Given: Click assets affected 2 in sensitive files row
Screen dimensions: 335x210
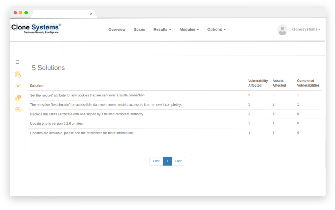Looking at the screenshot, I should pyautogui.click(x=274, y=104).
